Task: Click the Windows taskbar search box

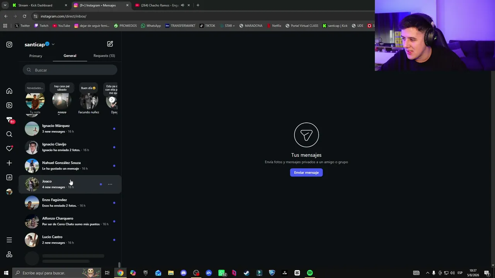Action: click(57, 273)
